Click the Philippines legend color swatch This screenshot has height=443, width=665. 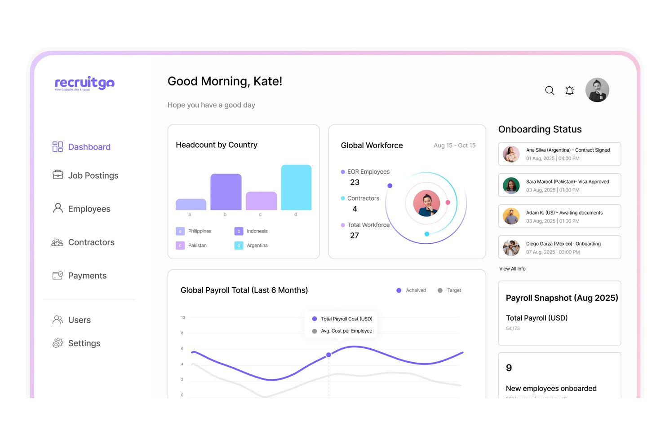[x=180, y=231]
